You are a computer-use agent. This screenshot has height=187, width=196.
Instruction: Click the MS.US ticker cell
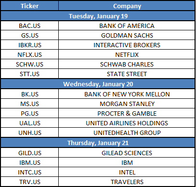29,104
